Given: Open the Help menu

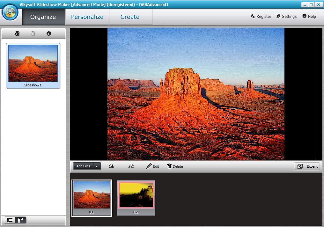Looking at the screenshot, I should 309,16.
